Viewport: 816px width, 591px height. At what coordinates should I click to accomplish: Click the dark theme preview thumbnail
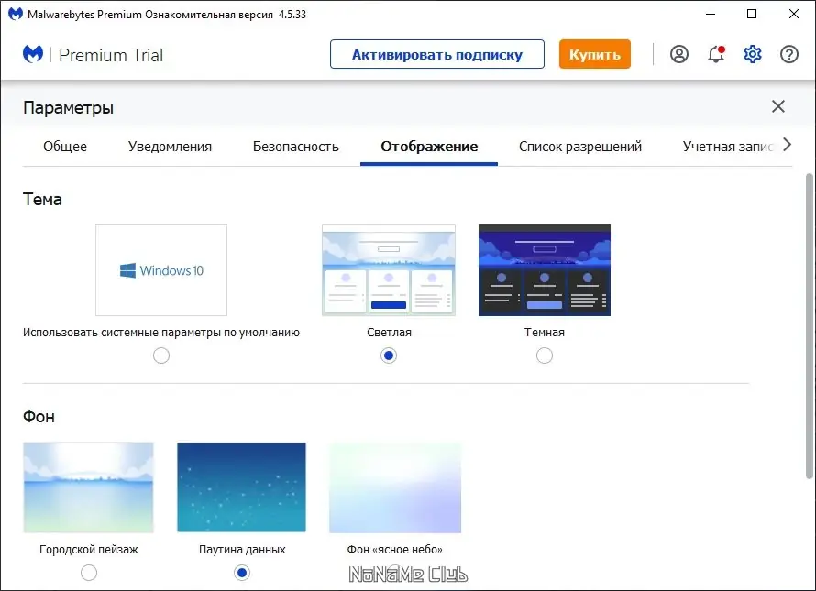pyautogui.click(x=545, y=270)
